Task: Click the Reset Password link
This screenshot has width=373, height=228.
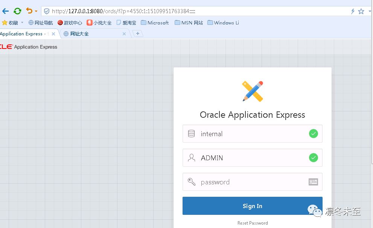Action: [253, 223]
